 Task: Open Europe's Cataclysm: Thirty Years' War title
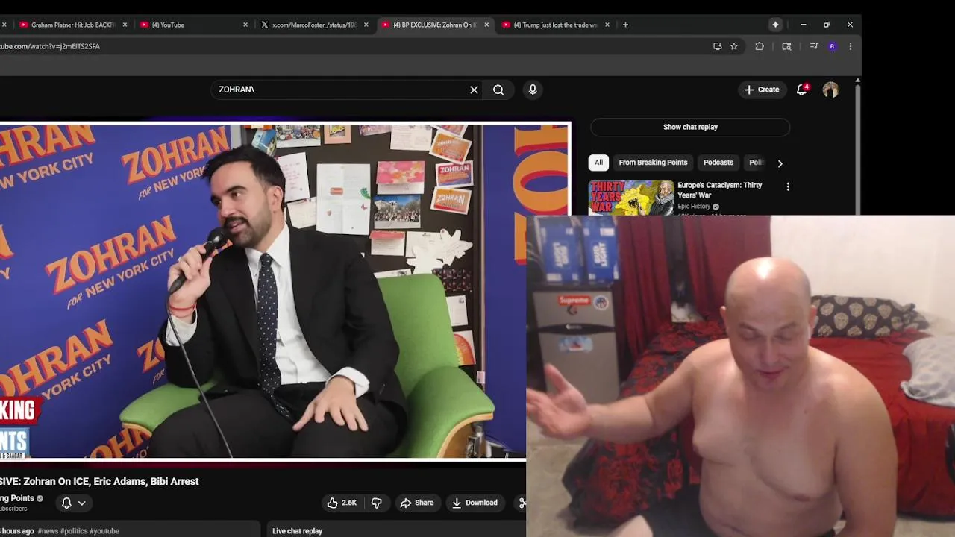pyautogui.click(x=720, y=190)
